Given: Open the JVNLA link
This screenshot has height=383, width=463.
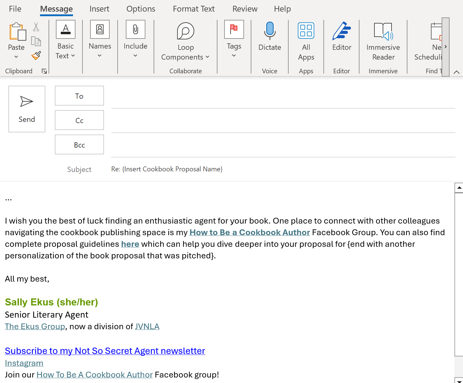Looking at the screenshot, I should coord(147,326).
